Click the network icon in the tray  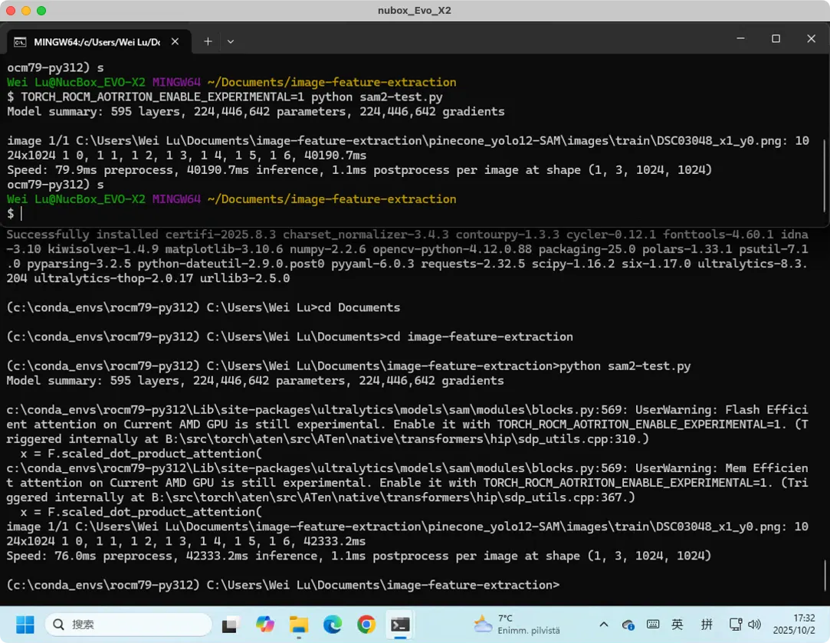click(x=735, y=625)
